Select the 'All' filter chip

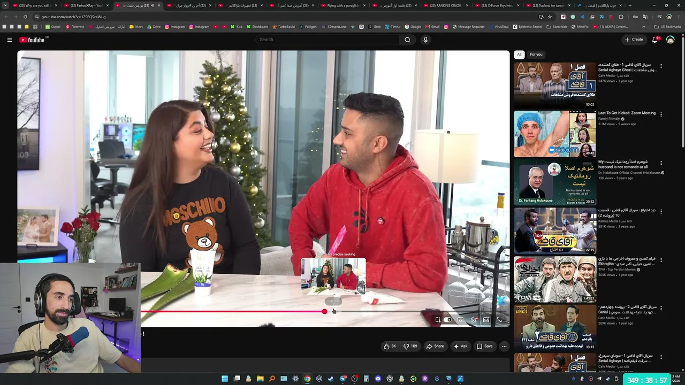519,55
